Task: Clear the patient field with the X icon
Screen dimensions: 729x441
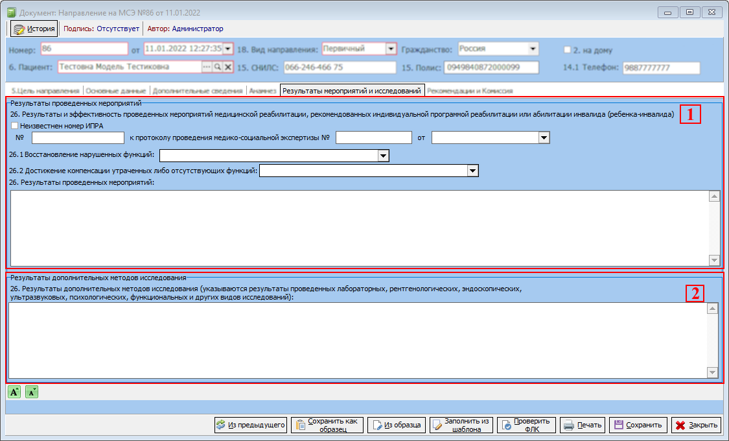Action: [x=228, y=67]
